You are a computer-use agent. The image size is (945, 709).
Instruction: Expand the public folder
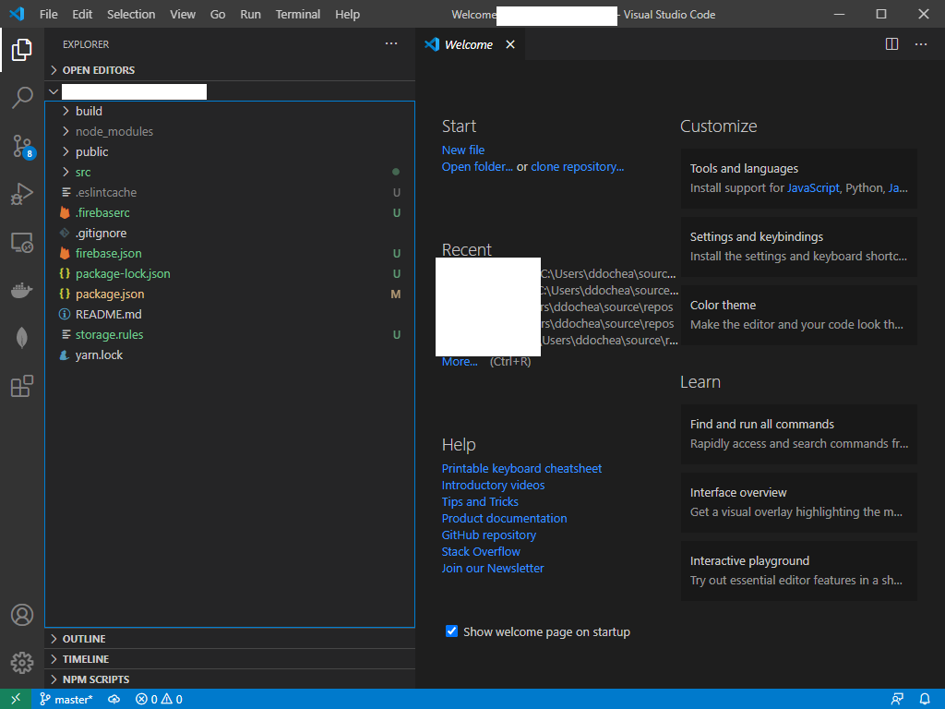[x=230, y=151]
